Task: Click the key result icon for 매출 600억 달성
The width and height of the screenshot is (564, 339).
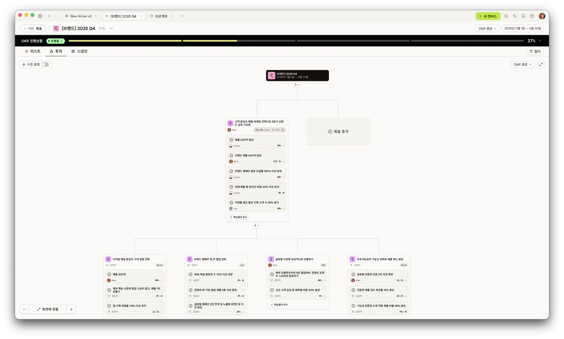Action: click(231, 140)
